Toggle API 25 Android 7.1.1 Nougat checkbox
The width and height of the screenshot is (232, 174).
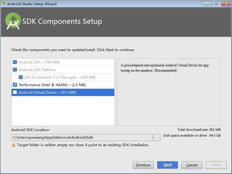click(21, 77)
